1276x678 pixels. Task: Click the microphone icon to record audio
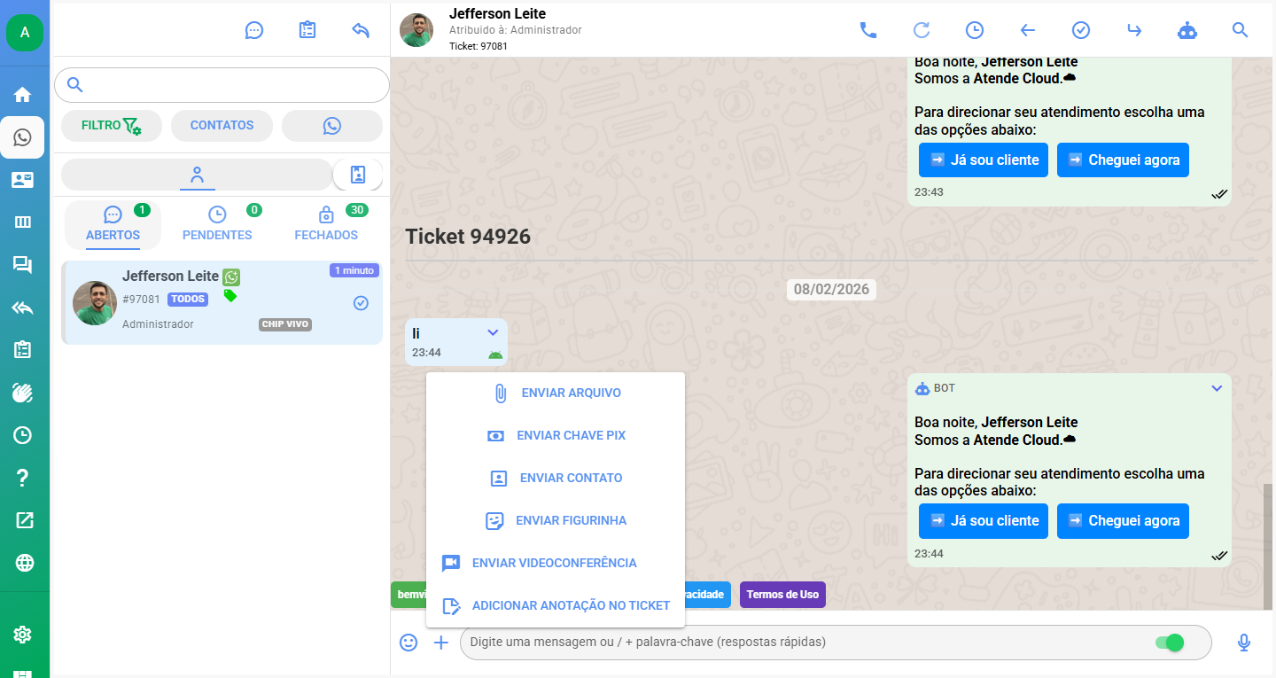pyautogui.click(x=1243, y=643)
